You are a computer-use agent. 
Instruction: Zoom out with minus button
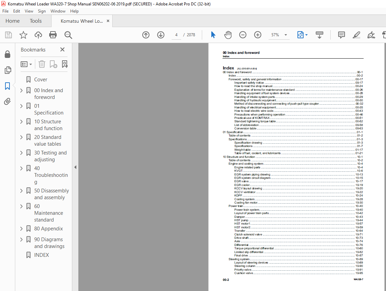click(243, 35)
